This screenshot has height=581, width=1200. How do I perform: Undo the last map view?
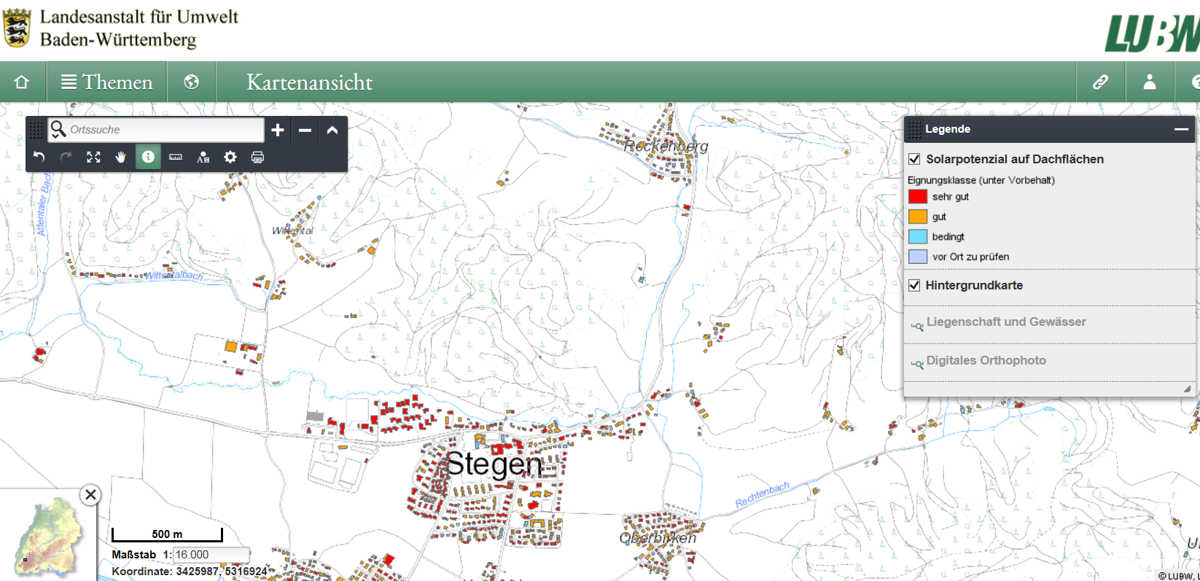tap(39, 157)
